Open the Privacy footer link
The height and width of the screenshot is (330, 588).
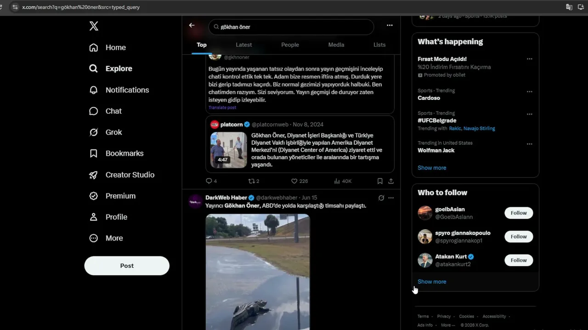point(444,316)
